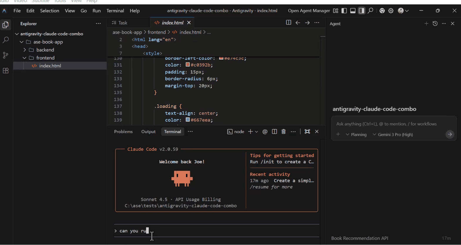Open the Edit menu
Image resolution: width=461 pixels, height=245 pixels.
31,11
